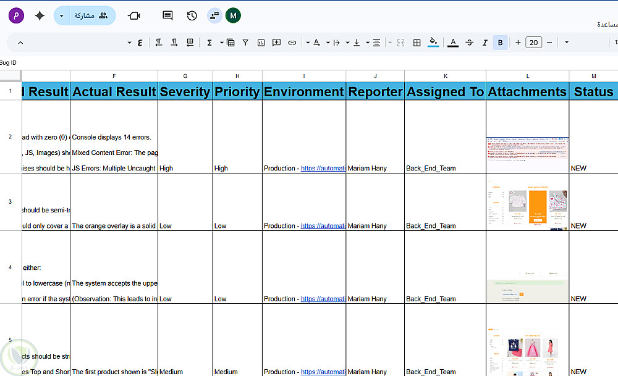618x376 pixels.
Task: Click the Share (مشاركة) button
Action: click(93, 16)
